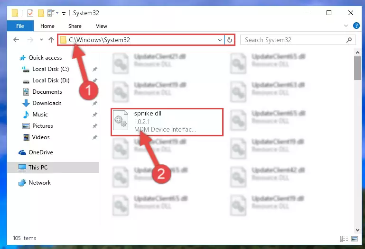Open the recent locations dropdown
This screenshot has width=365, height=249.
point(41,40)
